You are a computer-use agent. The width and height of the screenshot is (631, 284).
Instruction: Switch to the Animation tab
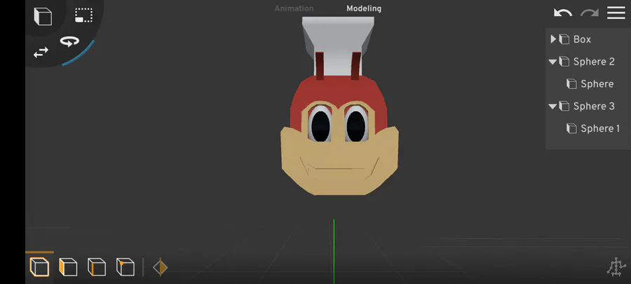click(x=294, y=8)
